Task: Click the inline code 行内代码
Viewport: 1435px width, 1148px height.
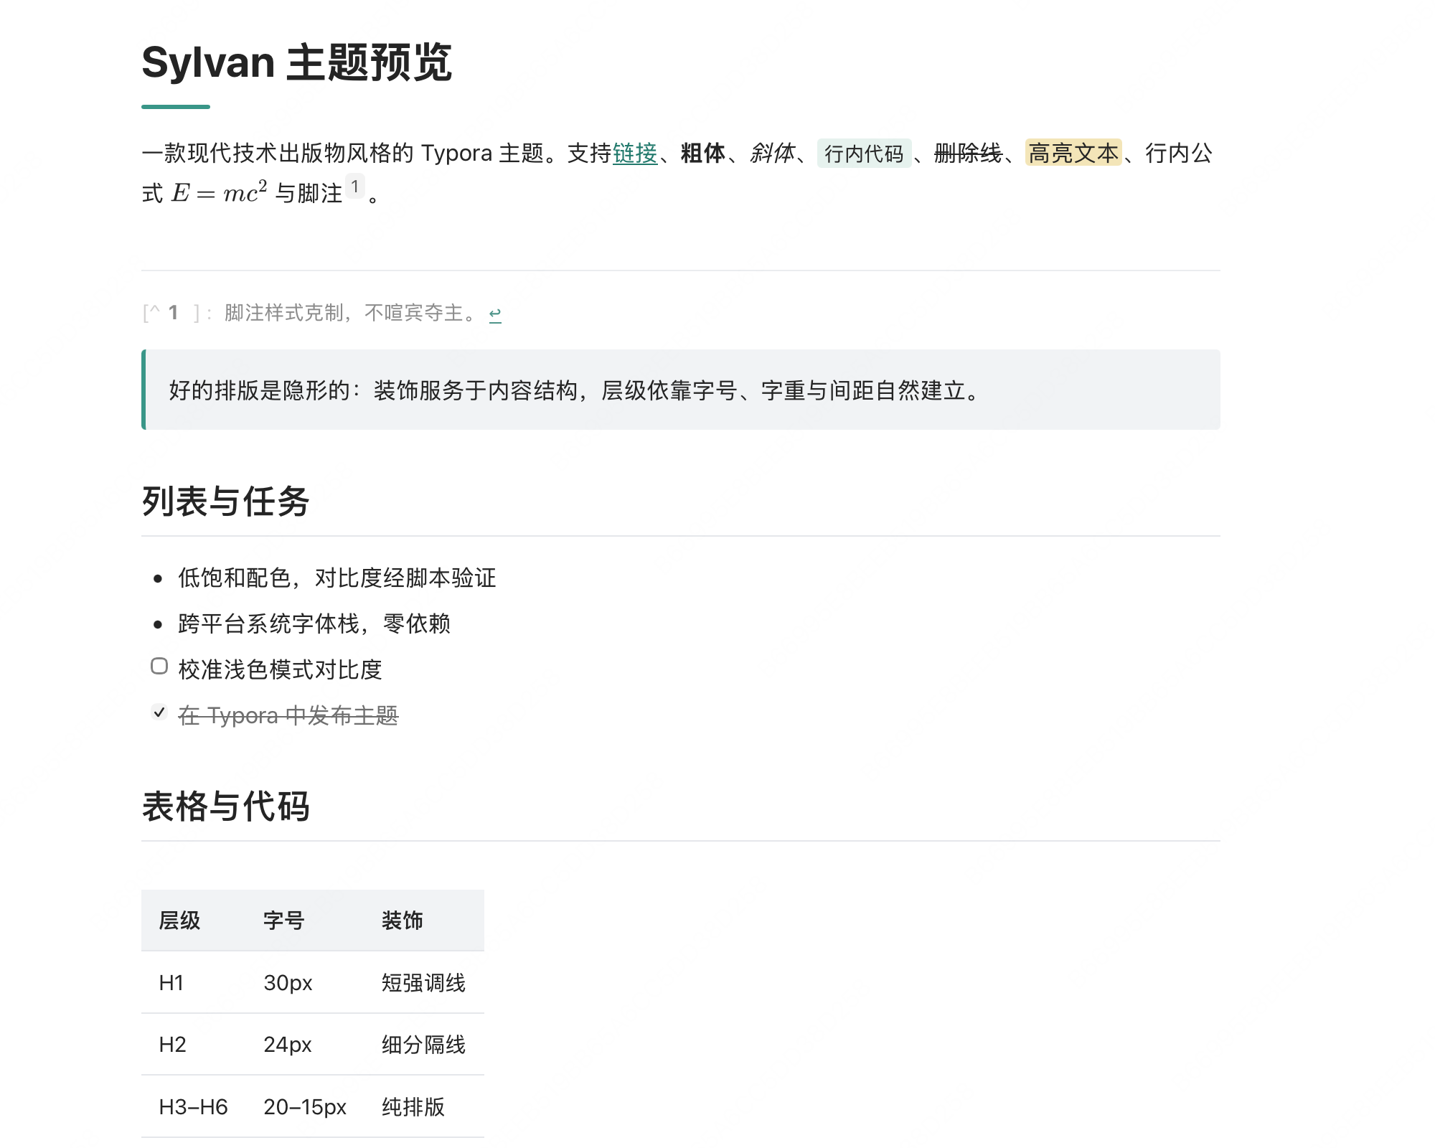Action: pos(864,154)
